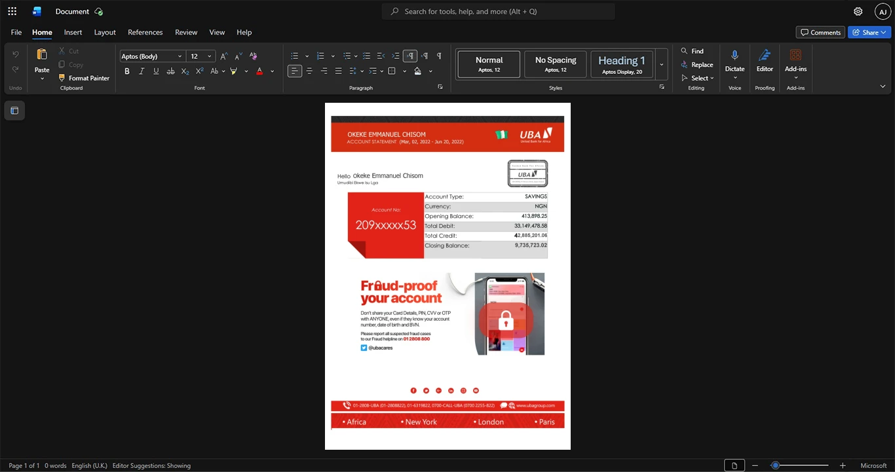Clear formatting with the eraser A icon
895x472 pixels.
click(254, 56)
